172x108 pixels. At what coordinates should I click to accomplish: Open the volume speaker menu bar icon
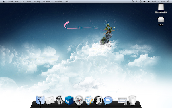click(149, 1)
